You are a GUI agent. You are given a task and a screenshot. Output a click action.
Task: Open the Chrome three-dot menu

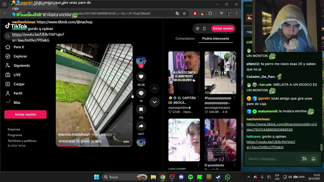[236, 13]
